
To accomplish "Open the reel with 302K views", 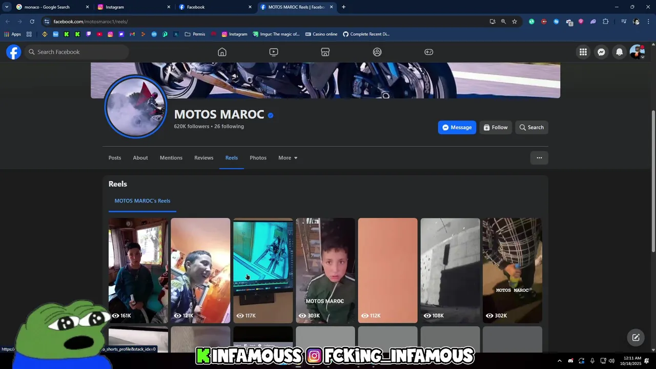I will pos(512,271).
